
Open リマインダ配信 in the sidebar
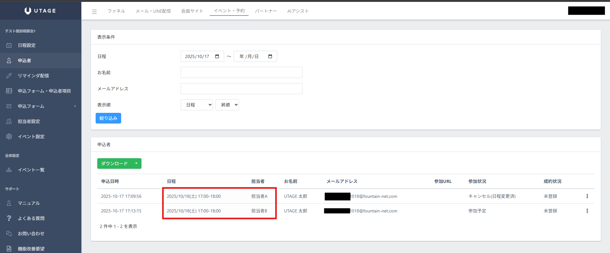(33, 76)
